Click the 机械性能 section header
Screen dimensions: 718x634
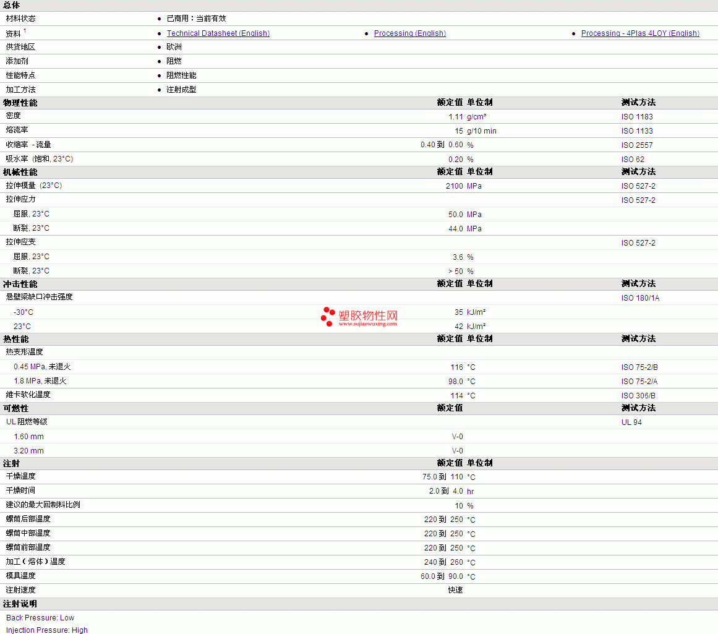pos(20,172)
